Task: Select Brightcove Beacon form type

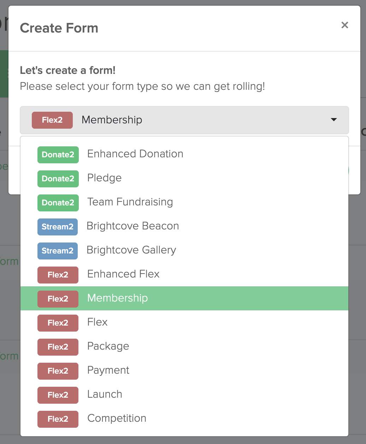Action: point(132,226)
